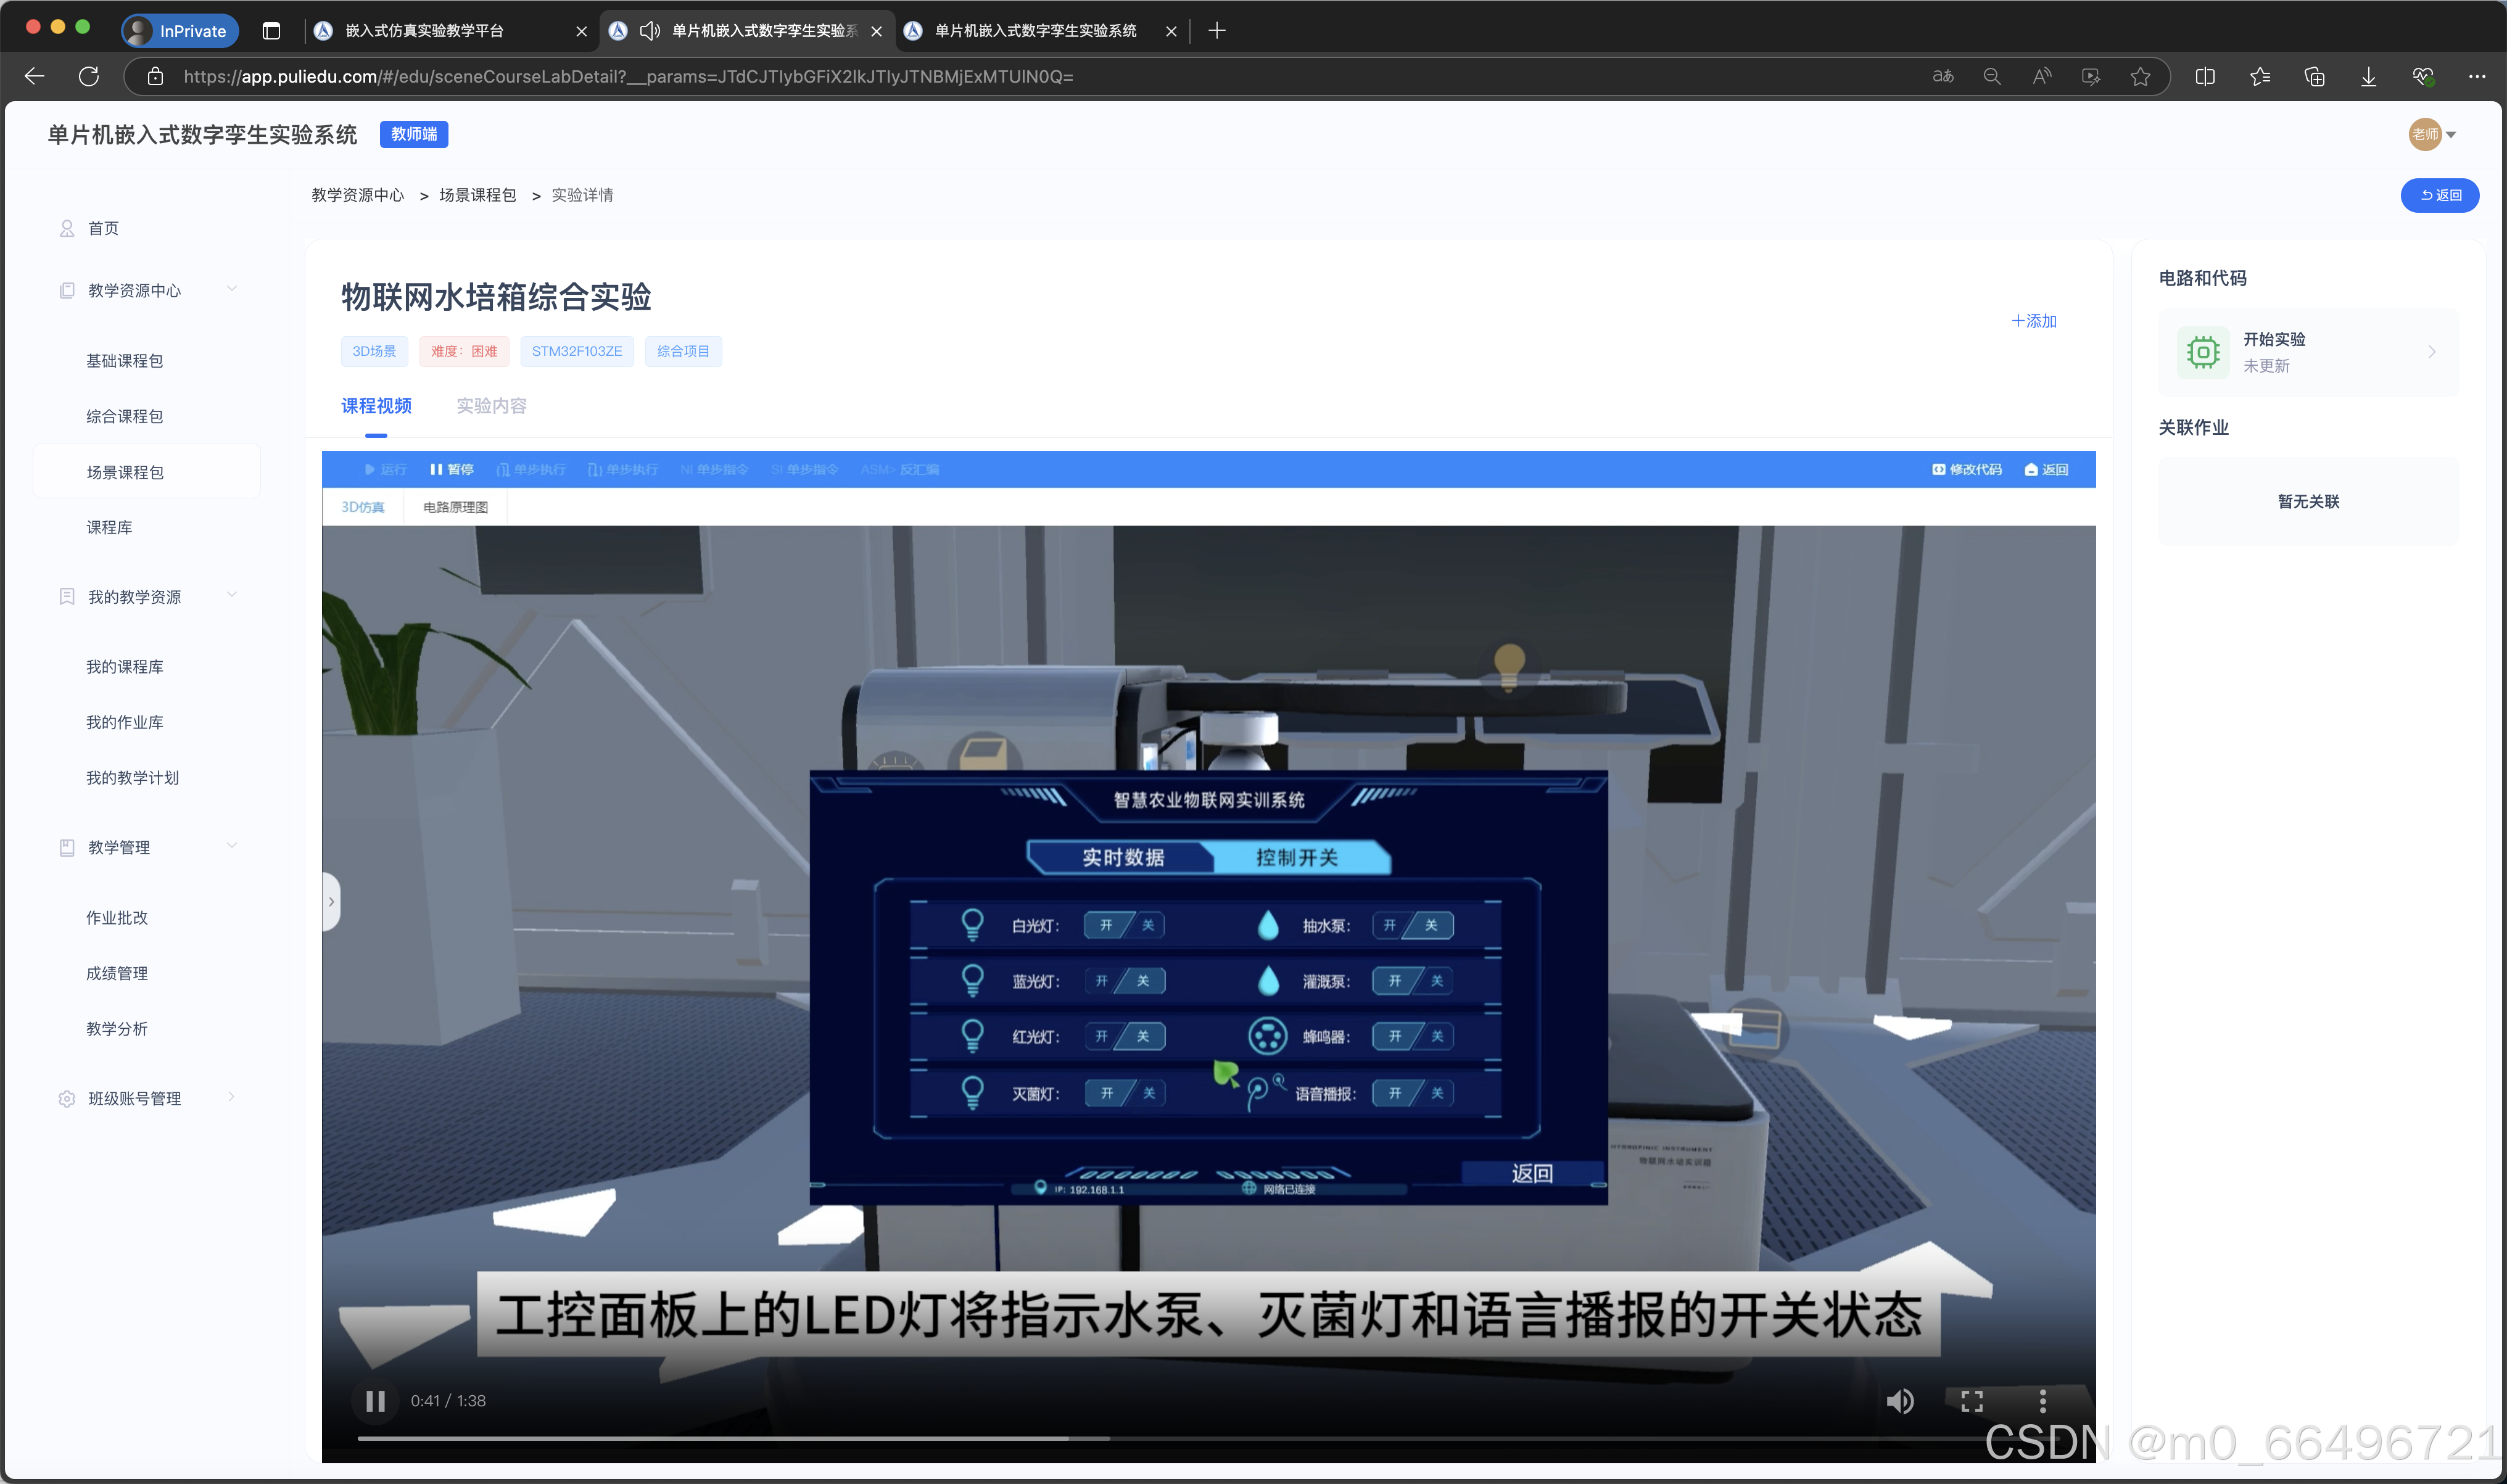
Task: Open video more options menu
Action: click(2042, 1401)
